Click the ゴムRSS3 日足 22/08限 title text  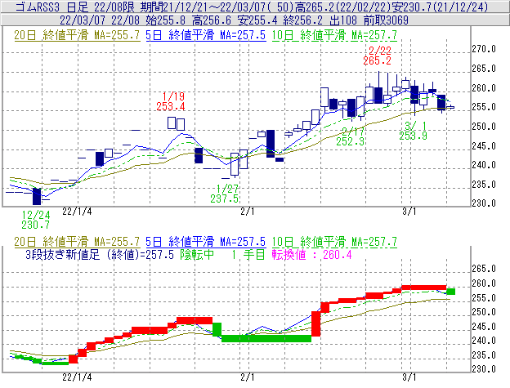click(x=76, y=7)
